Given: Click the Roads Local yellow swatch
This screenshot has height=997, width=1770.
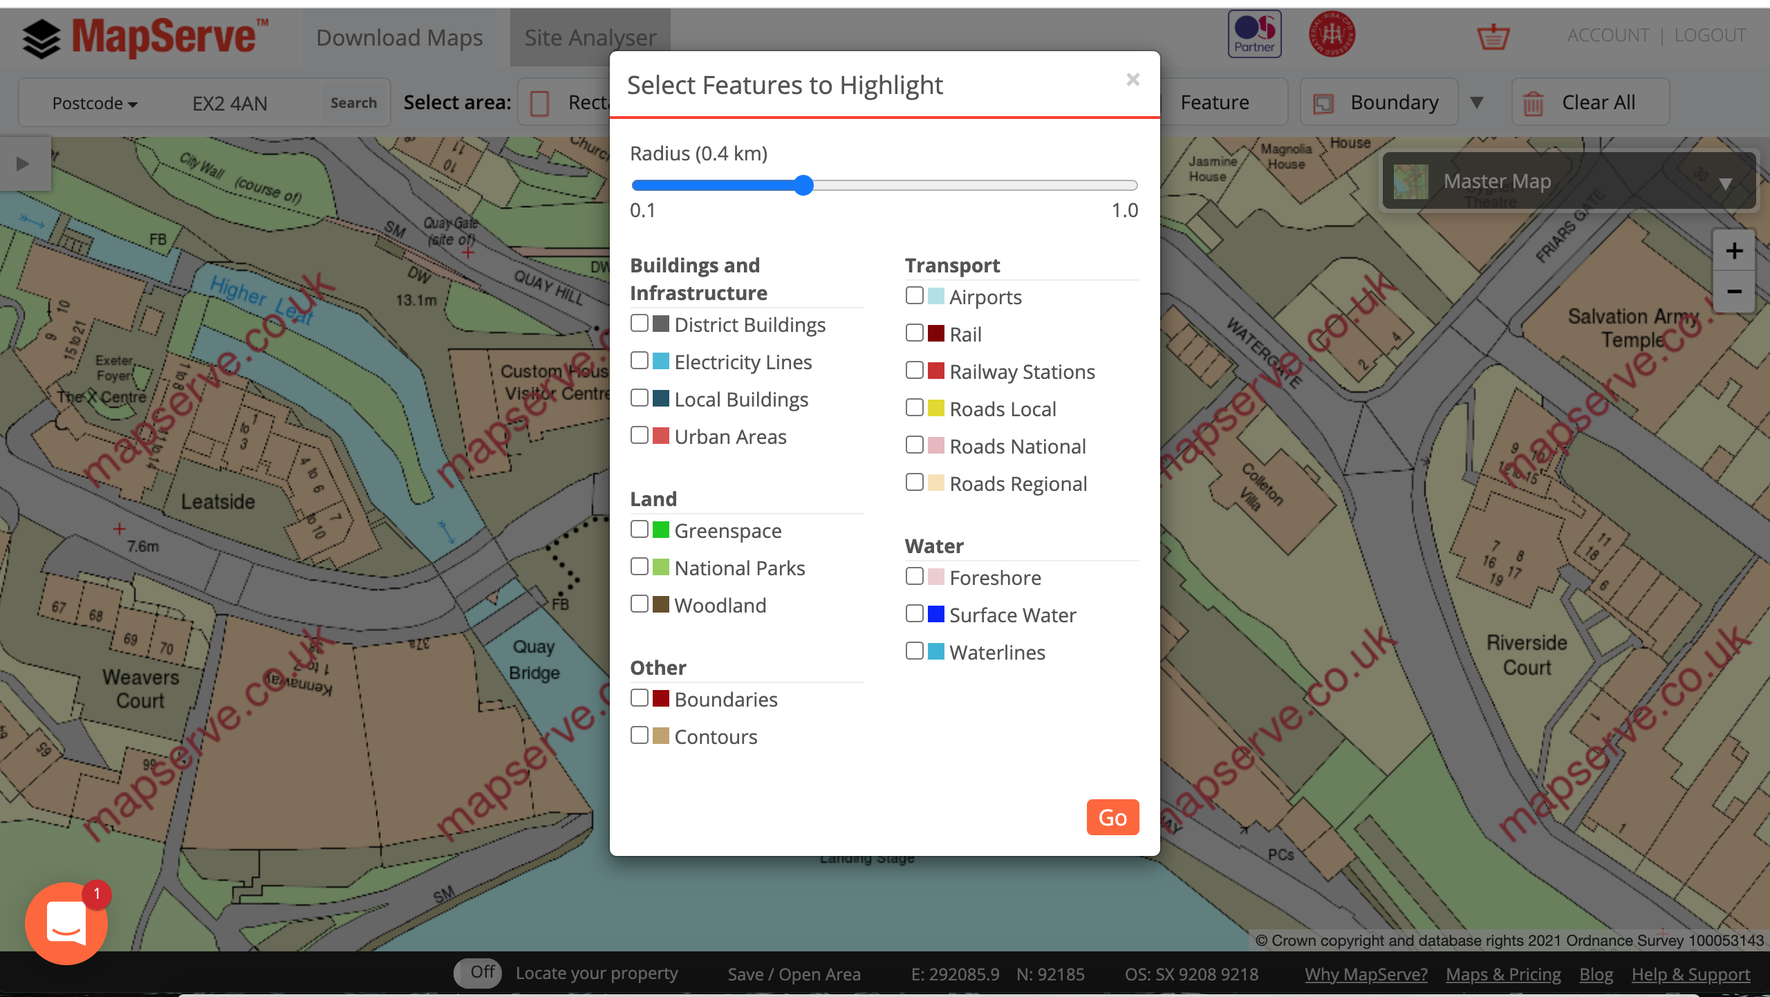Looking at the screenshot, I should tap(936, 408).
